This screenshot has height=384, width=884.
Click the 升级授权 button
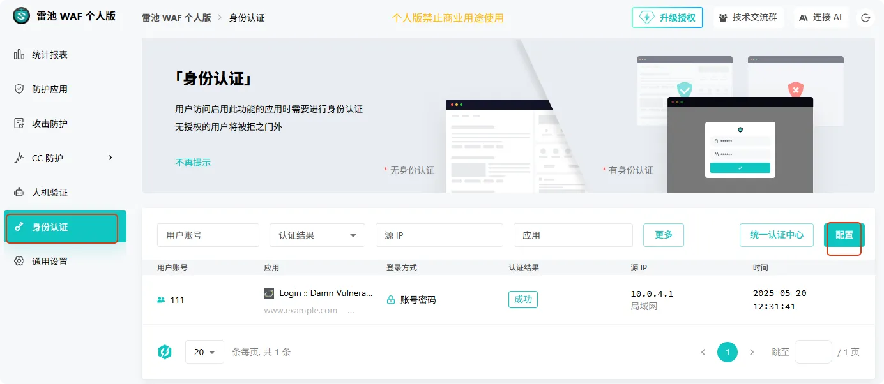(667, 18)
